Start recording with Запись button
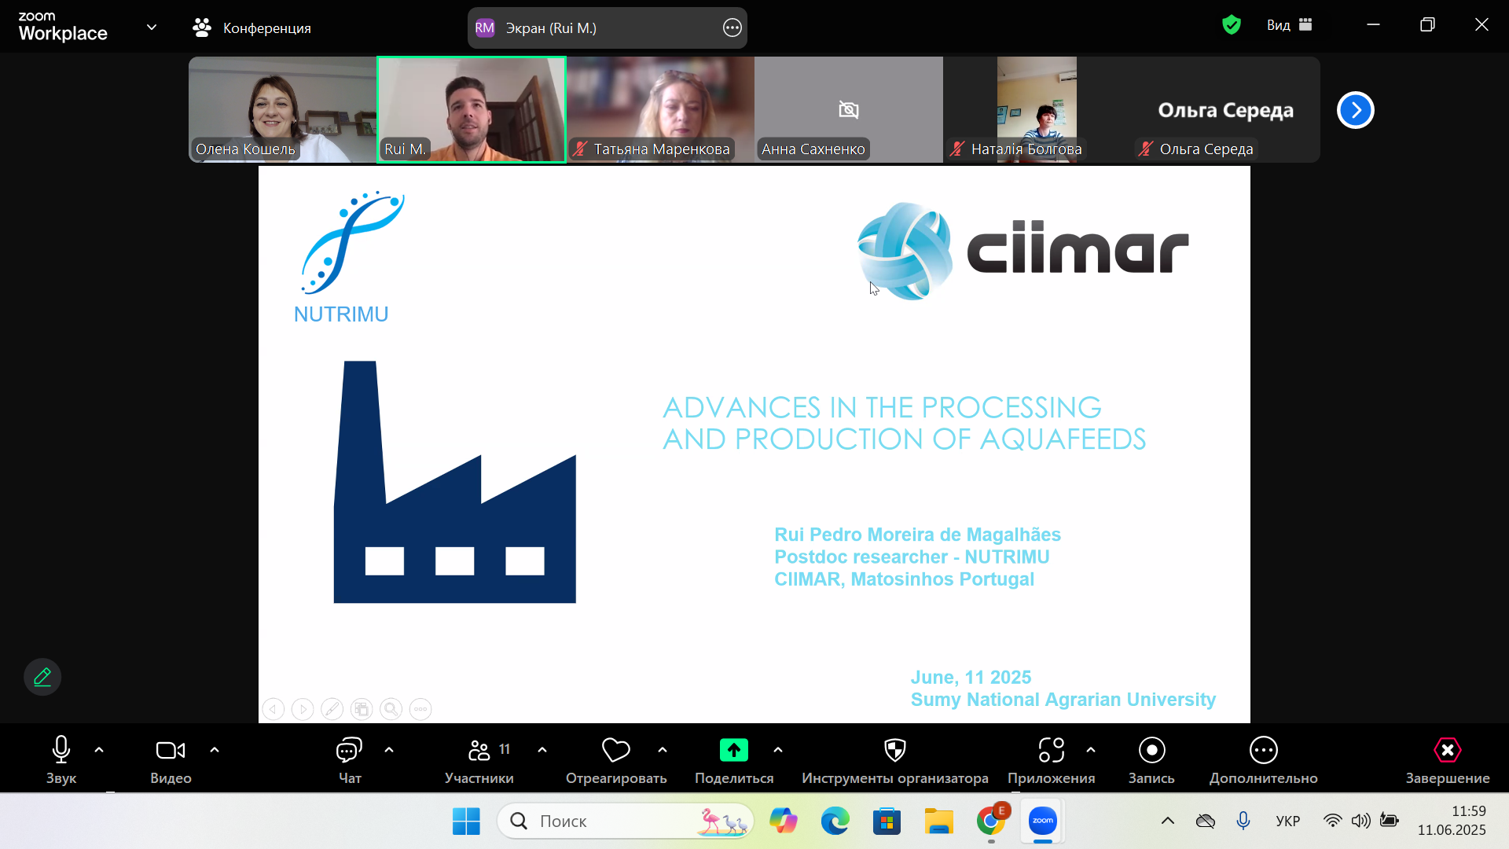Image resolution: width=1509 pixels, height=849 pixels. (x=1151, y=759)
